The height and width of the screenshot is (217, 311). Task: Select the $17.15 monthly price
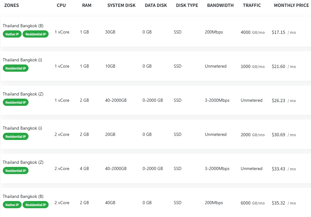[278, 32]
